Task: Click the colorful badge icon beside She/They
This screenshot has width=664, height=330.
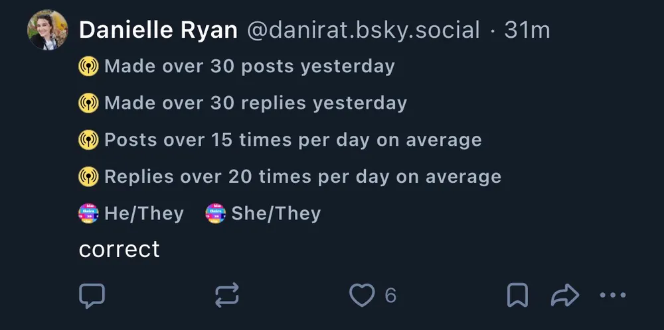Action: pyautogui.click(x=216, y=213)
